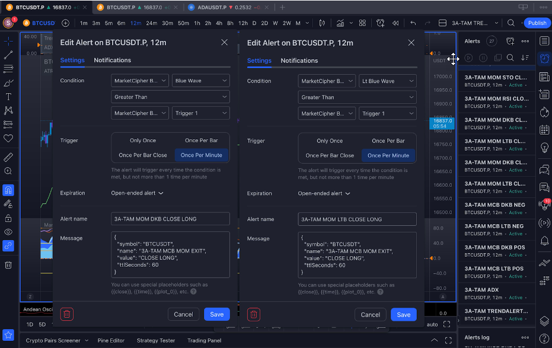Toggle magnet mode
This screenshot has height=348, width=552.
click(8, 190)
